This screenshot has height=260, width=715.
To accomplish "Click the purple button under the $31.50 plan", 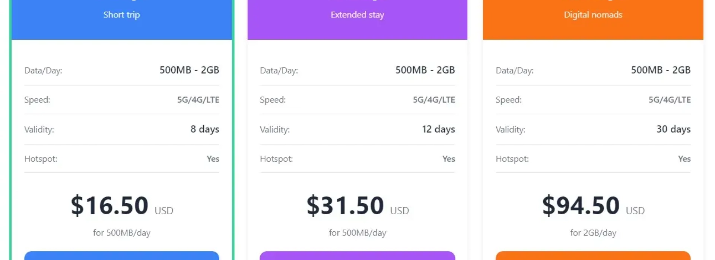I will [357, 256].
